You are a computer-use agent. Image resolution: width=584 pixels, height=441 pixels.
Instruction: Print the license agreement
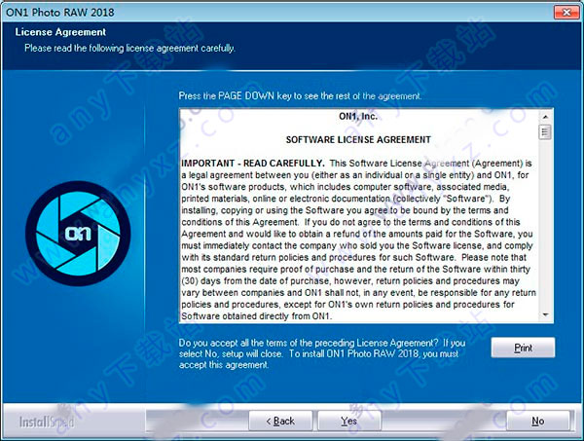point(523,348)
